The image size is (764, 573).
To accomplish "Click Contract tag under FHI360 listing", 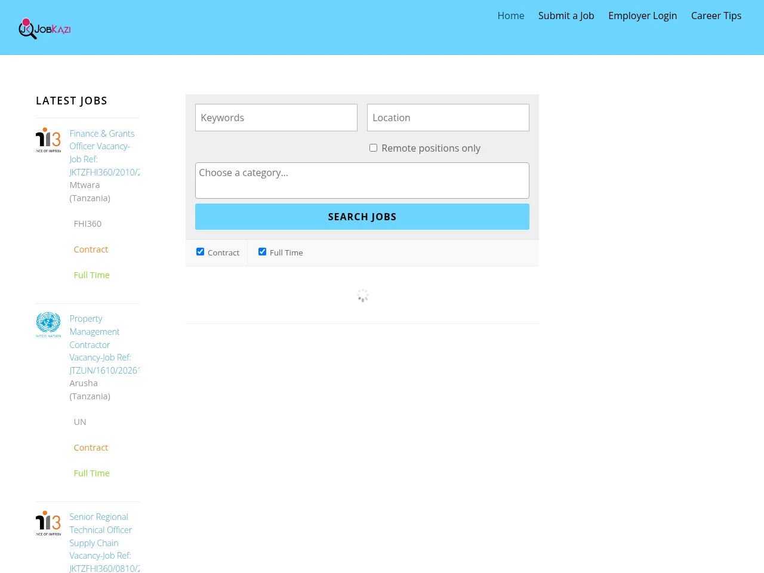I will (x=91, y=249).
